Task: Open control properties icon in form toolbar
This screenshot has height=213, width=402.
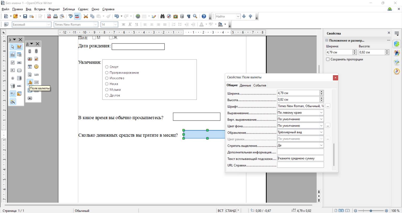Action: tap(13, 55)
